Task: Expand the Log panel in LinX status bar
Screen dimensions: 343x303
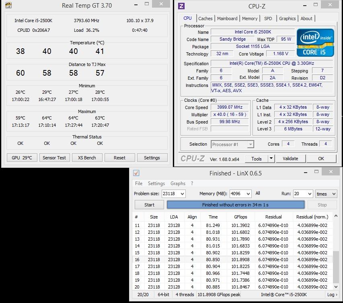Action: [x=332, y=295]
